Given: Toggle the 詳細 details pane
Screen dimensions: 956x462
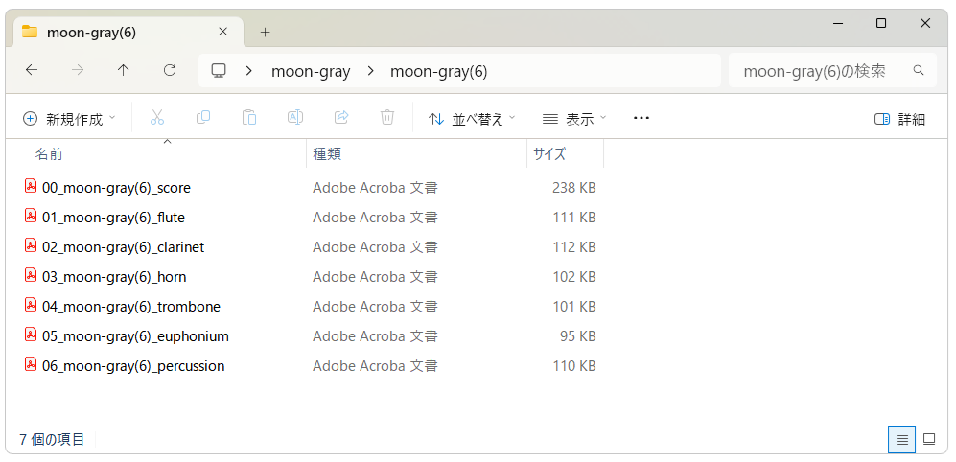Looking at the screenshot, I should [x=899, y=119].
